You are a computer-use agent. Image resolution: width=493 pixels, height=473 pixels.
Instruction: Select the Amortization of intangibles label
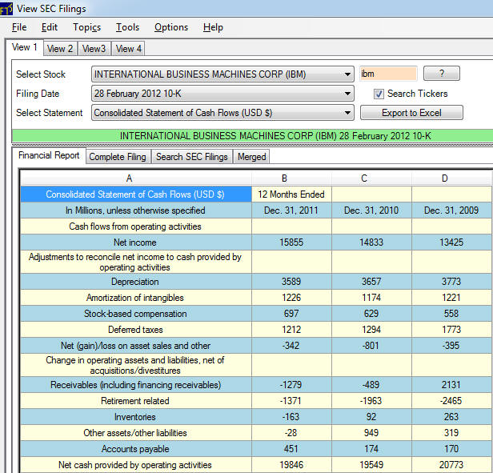coord(136,298)
